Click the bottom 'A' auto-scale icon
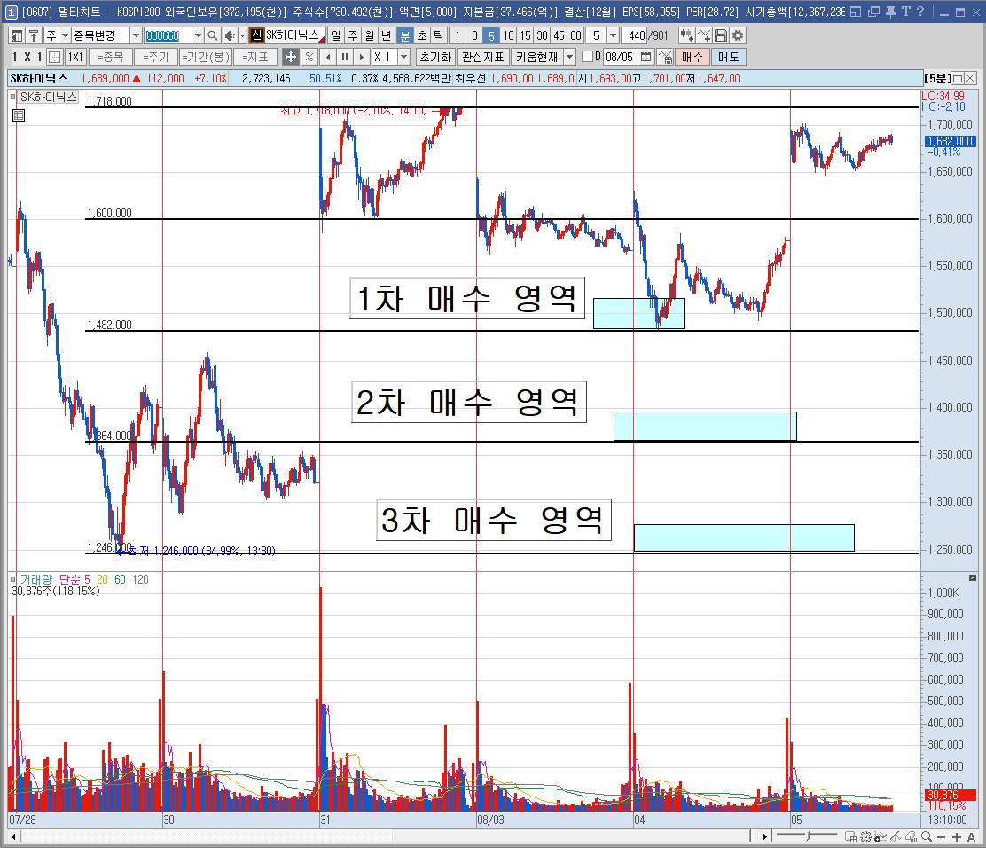The height and width of the screenshot is (848, 986). click(972, 836)
